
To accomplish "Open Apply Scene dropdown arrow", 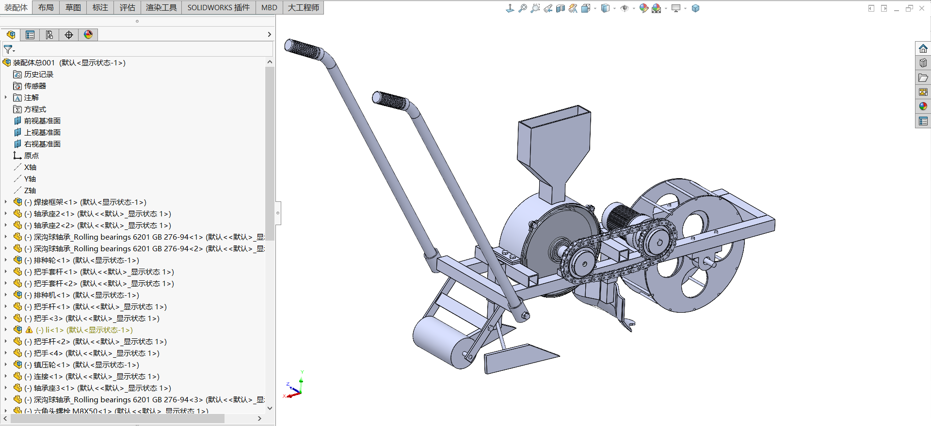I will click(666, 8).
